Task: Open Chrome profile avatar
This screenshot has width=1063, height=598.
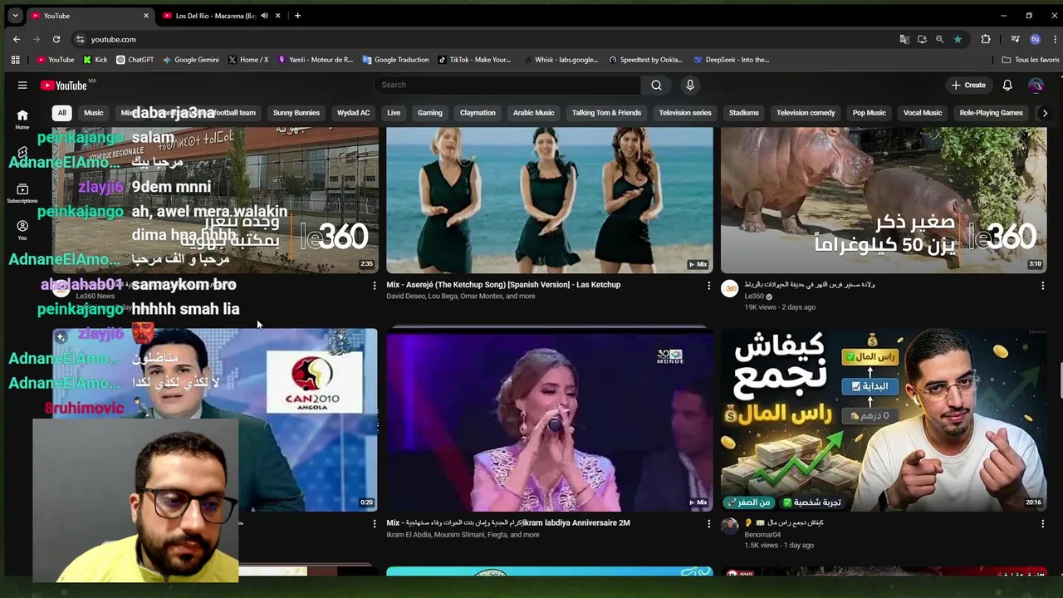Action: [1035, 39]
